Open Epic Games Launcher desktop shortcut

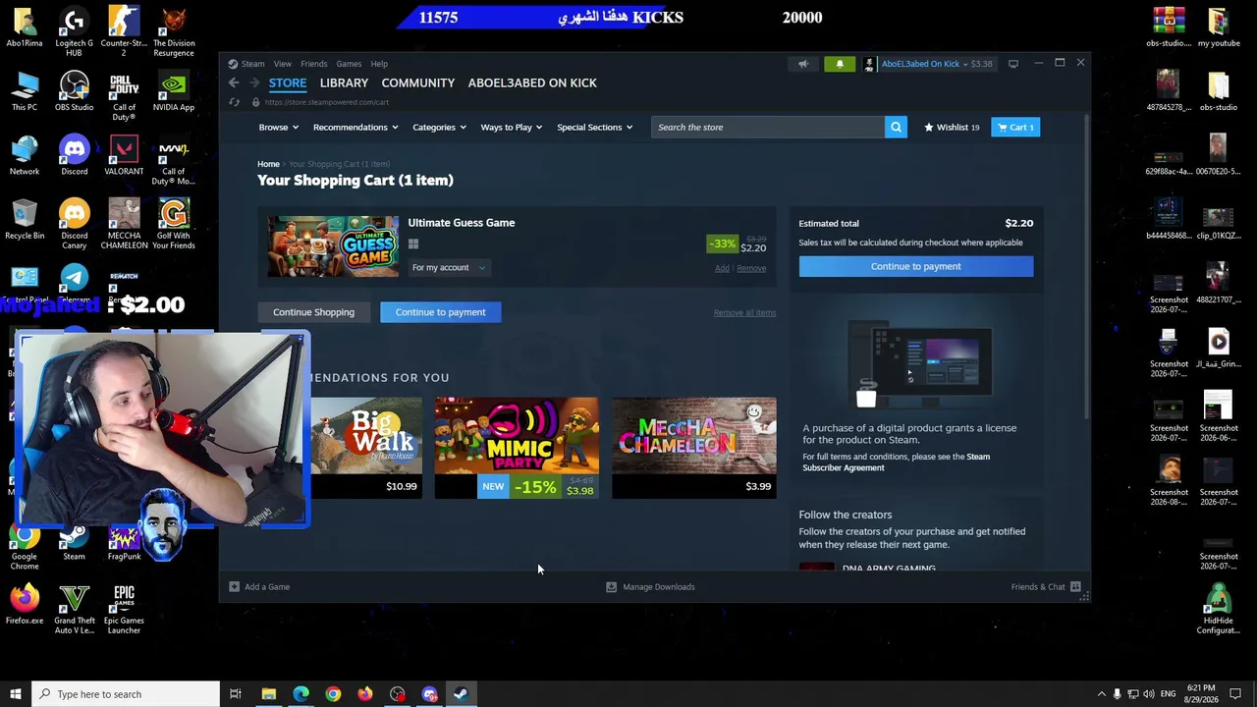click(x=124, y=610)
